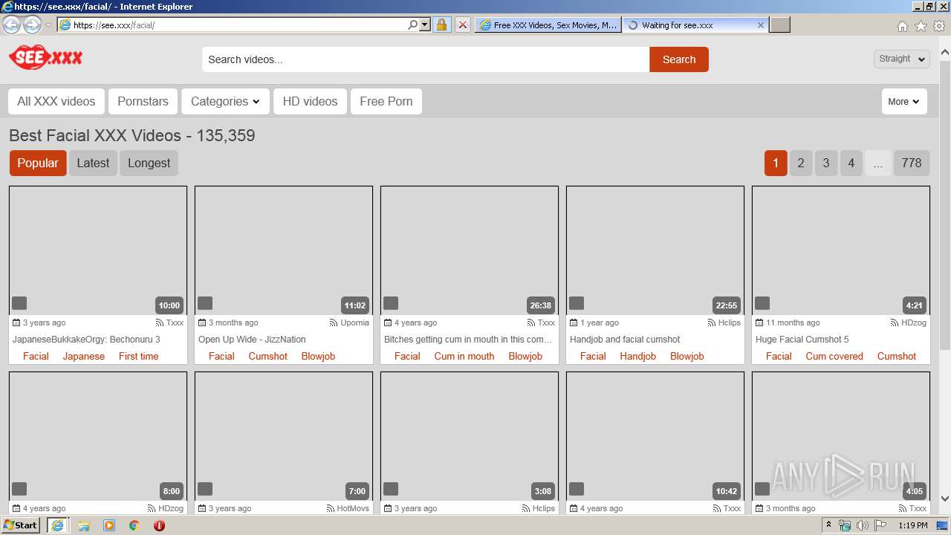Go back with the browser Back arrow

coord(11,25)
